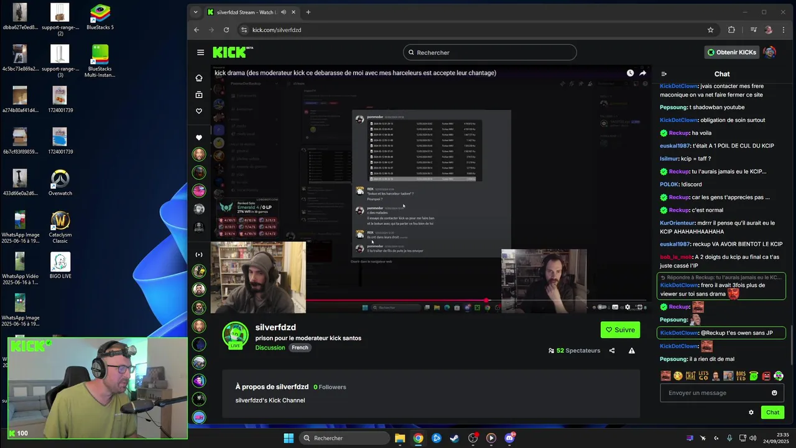This screenshot has width=796, height=448.
Task: Open the Browse icon in Kick sidebar
Action: pyautogui.click(x=199, y=95)
